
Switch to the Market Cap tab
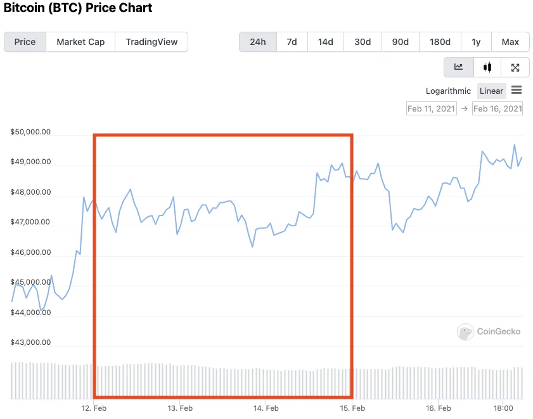coord(80,42)
